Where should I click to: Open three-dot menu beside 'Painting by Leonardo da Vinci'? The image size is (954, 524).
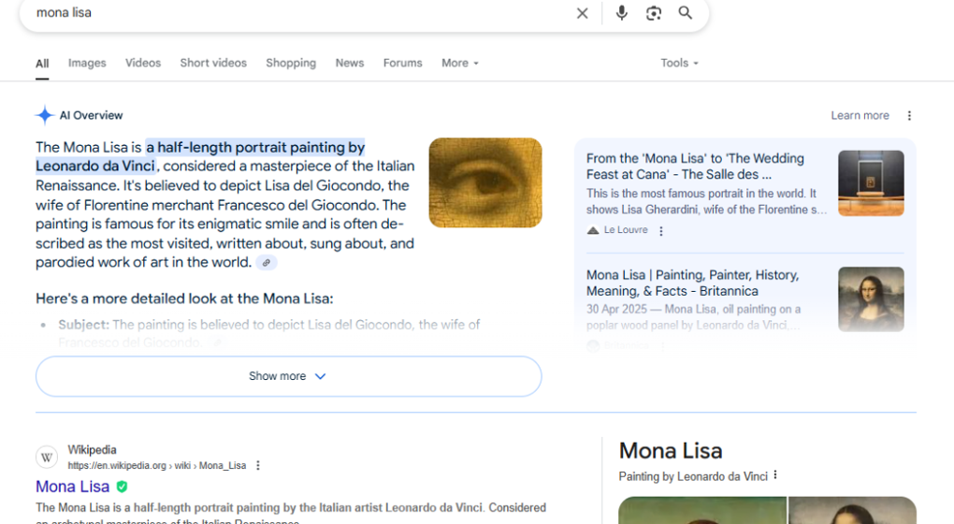(775, 475)
